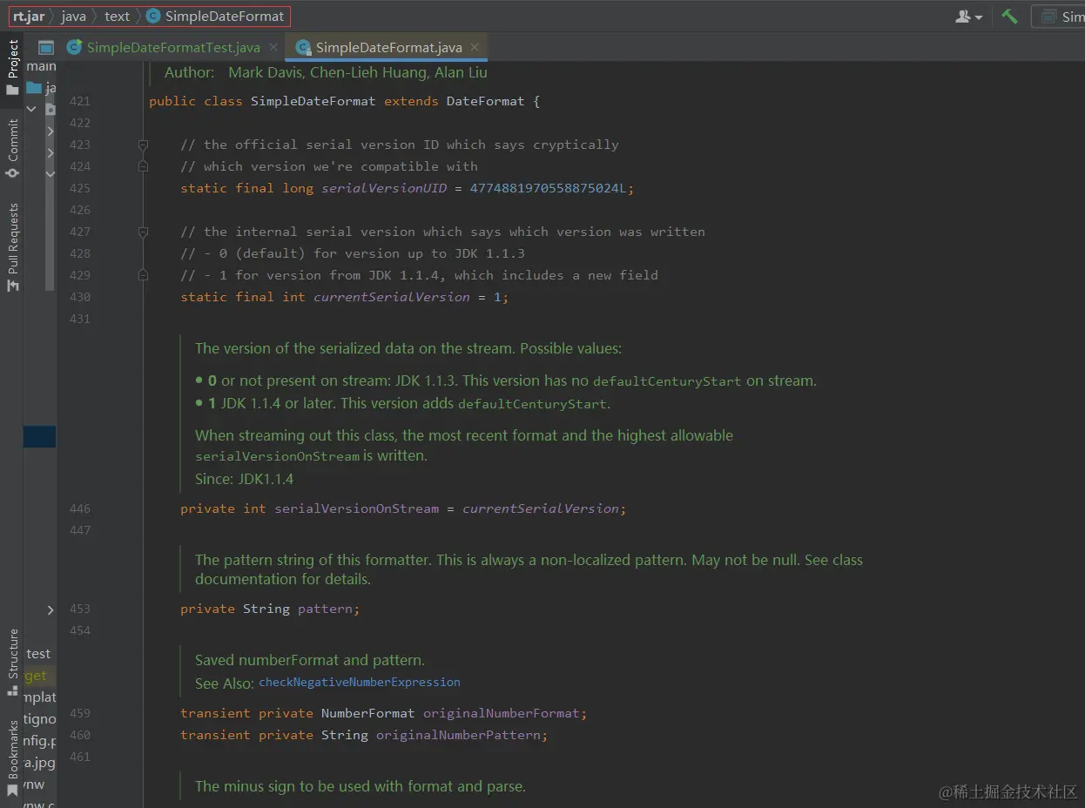The width and height of the screenshot is (1085, 808).
Task: Collapse the fold marker at line 427
Action: [x=143, y=232]
